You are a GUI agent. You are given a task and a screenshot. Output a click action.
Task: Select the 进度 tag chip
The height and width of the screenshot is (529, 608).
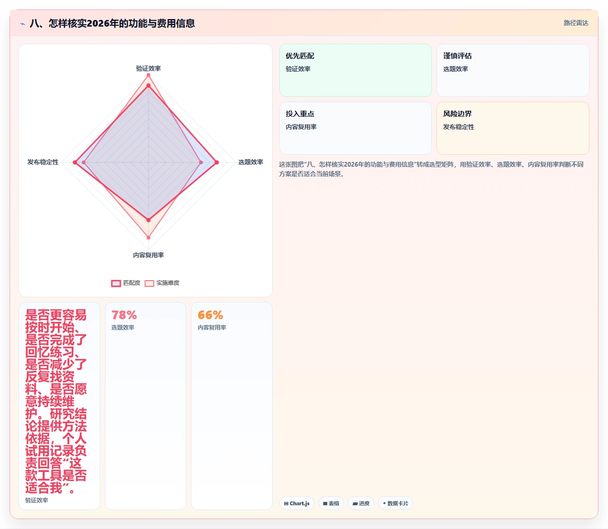[x=361, y=503]
